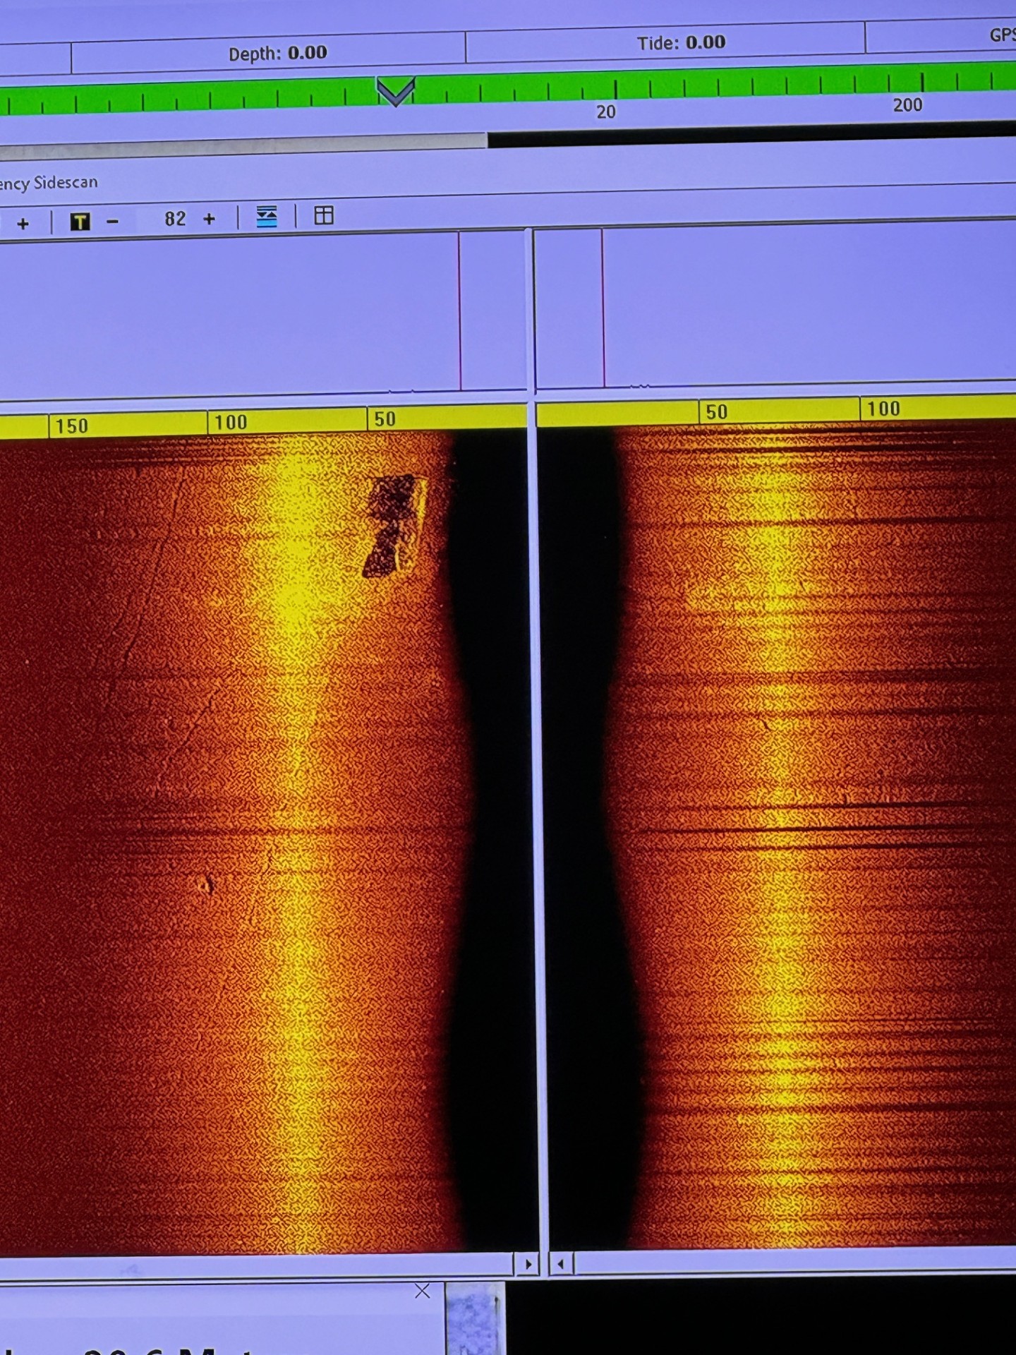Click the 150 mark on left range ruler
1016x1355 pixels.
pos(71,426)
